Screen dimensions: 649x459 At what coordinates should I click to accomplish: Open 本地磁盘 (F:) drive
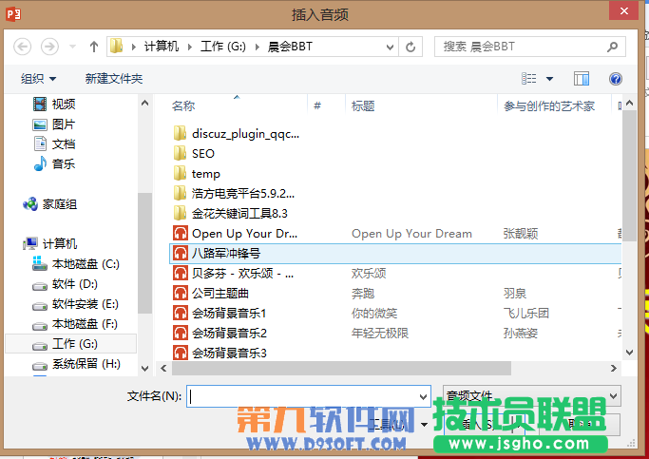75,324
